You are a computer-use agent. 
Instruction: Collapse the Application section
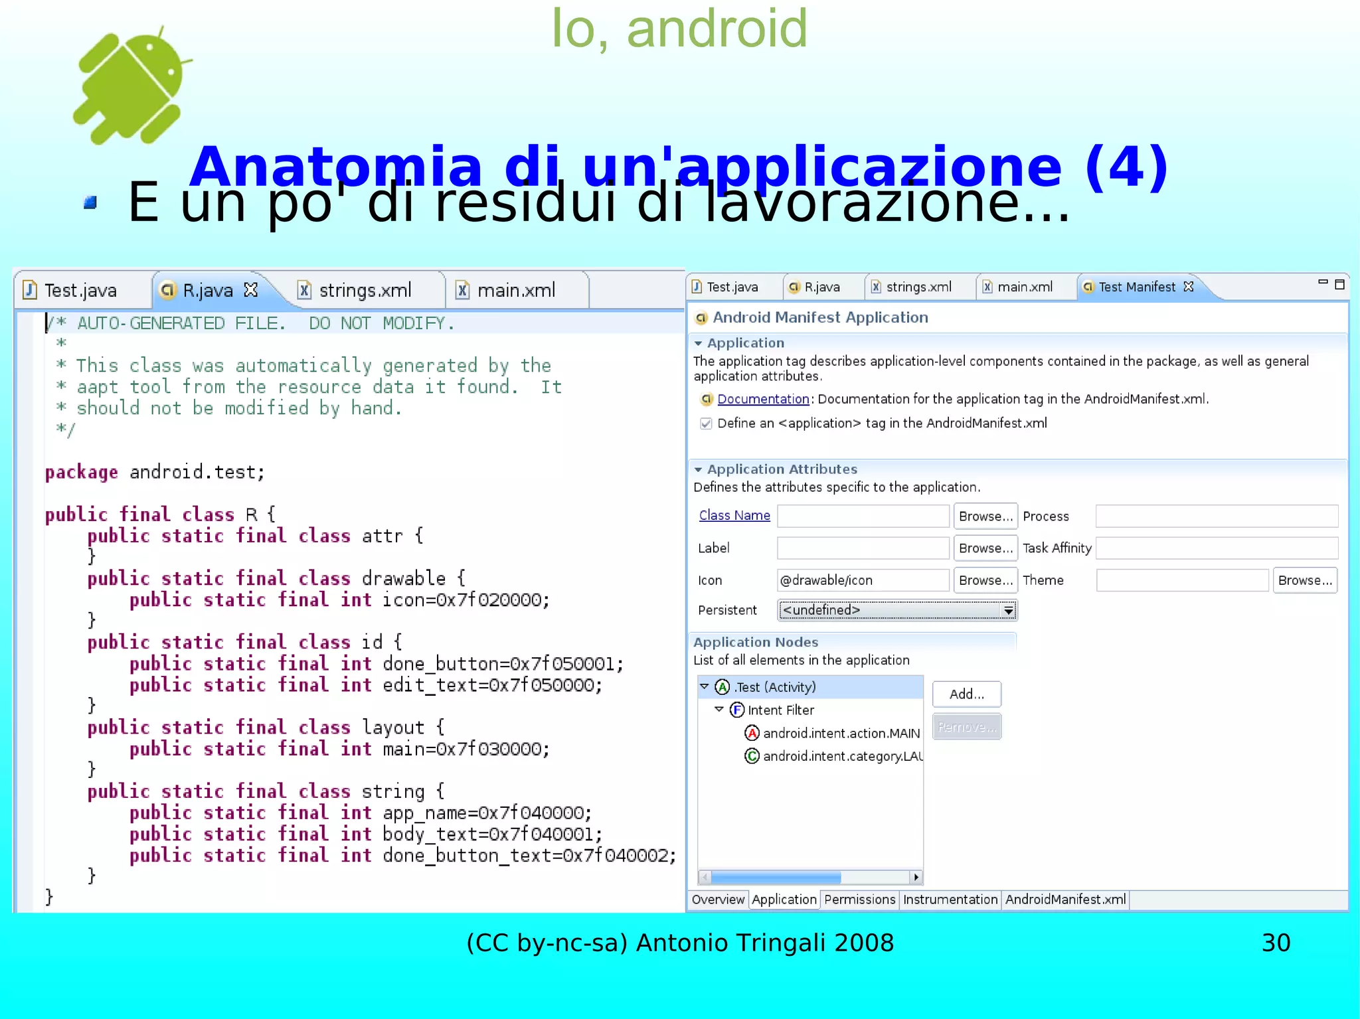point(698,343)
